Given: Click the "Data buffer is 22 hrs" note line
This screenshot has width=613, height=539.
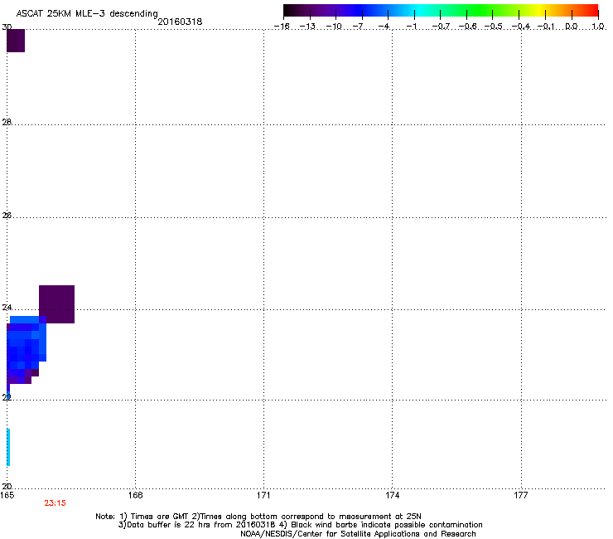Looking at the screenshot, I should [x=300, y=525].
